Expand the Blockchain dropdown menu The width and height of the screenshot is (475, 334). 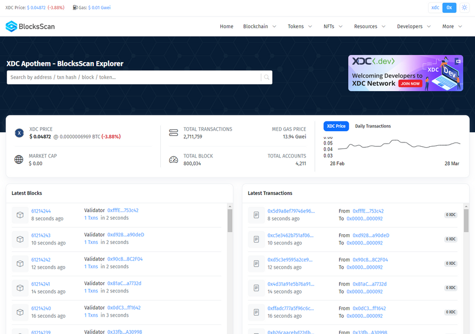[260, 26]
